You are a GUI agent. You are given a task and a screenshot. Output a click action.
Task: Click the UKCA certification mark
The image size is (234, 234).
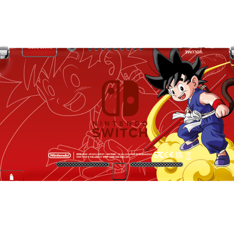[x=179, y=155]
